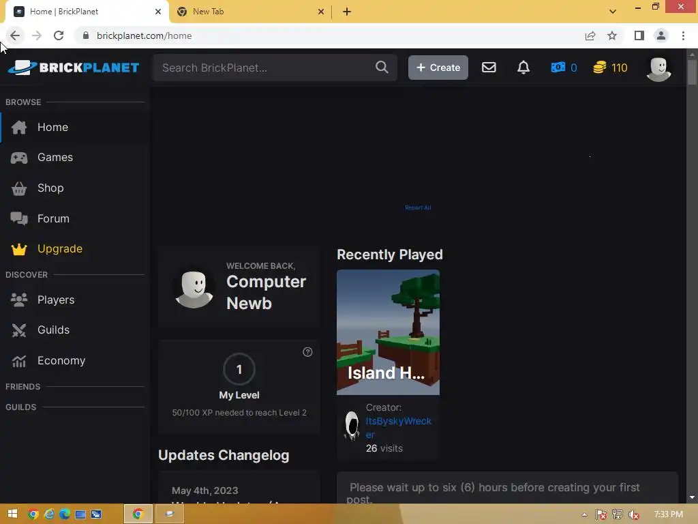Toggle the browser side panel icon
The width and height of the screenshot is (698, 524).
pos(639,35)
